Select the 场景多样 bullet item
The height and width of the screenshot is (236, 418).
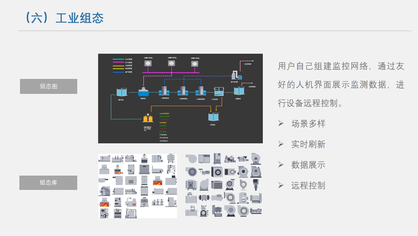(x=308, y=124)
